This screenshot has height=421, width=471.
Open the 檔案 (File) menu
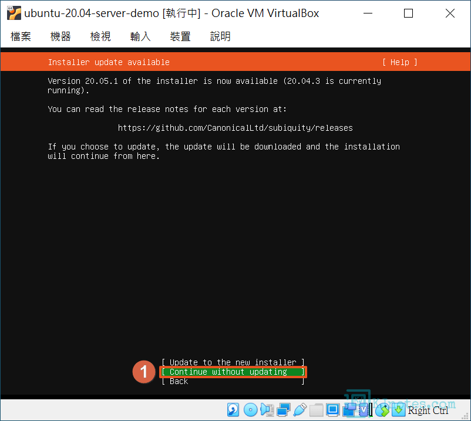[21, 36]
